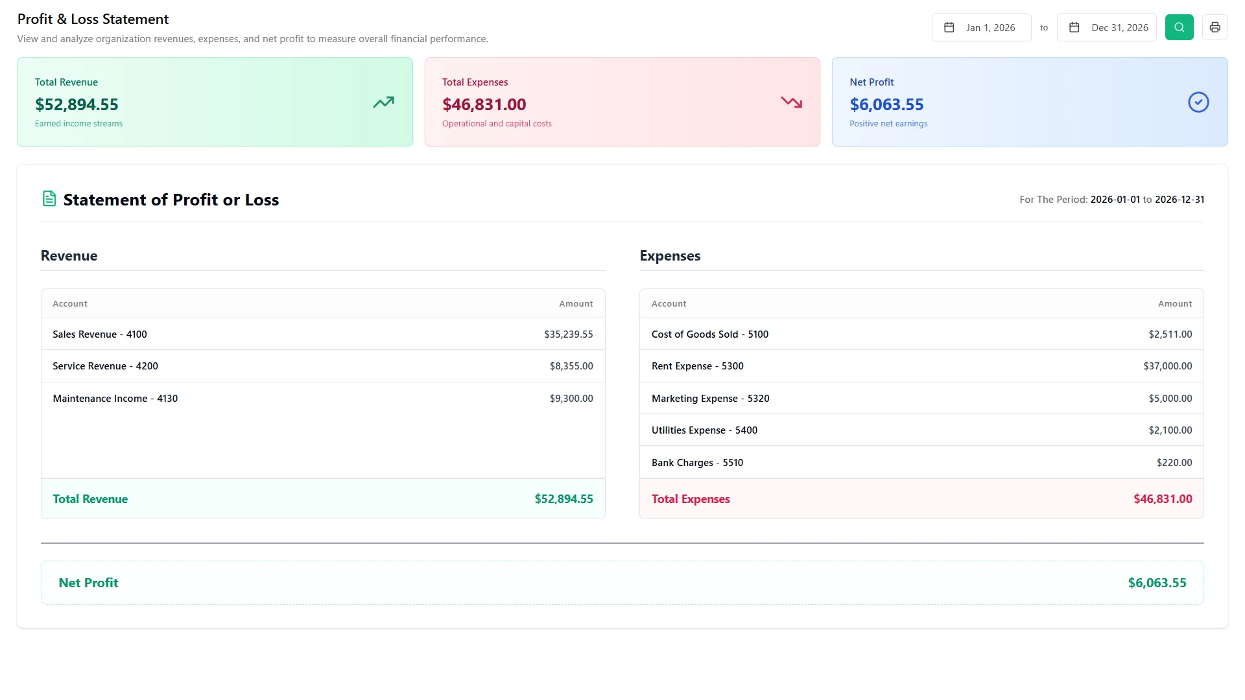Click the Total Expenses summary card value
This screenshot has width=1245, height=700.
coord(484,104)
